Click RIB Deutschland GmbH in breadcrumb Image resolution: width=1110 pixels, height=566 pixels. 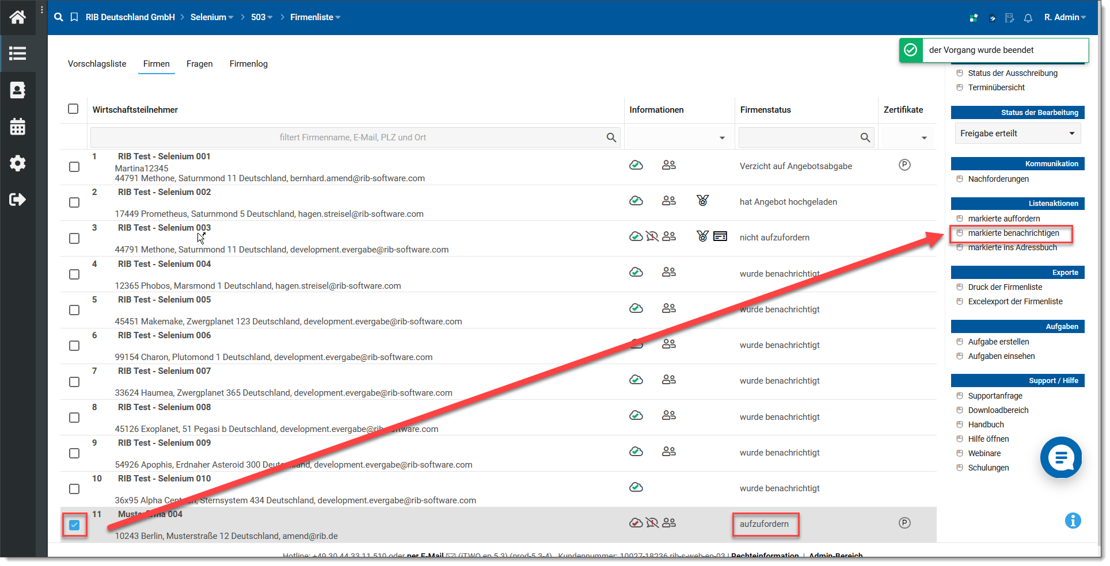pos(130,17)
